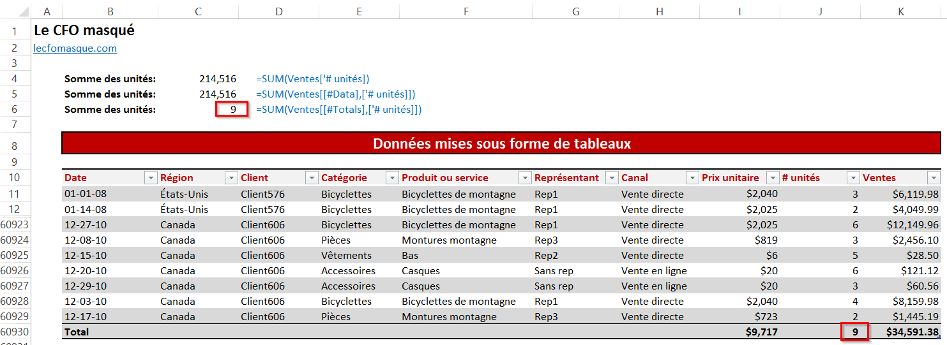947x345 pixels.
Task: Select row 8 header
Action: coord(15,145)
